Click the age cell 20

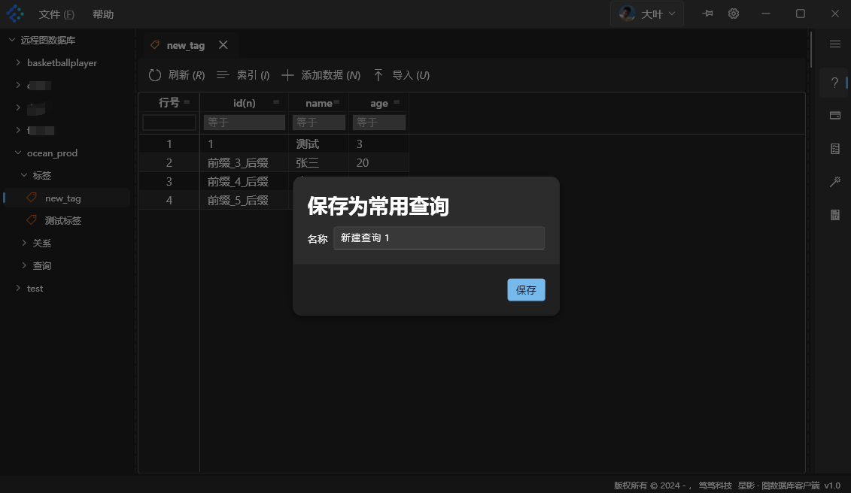click(x=378, y=163)
